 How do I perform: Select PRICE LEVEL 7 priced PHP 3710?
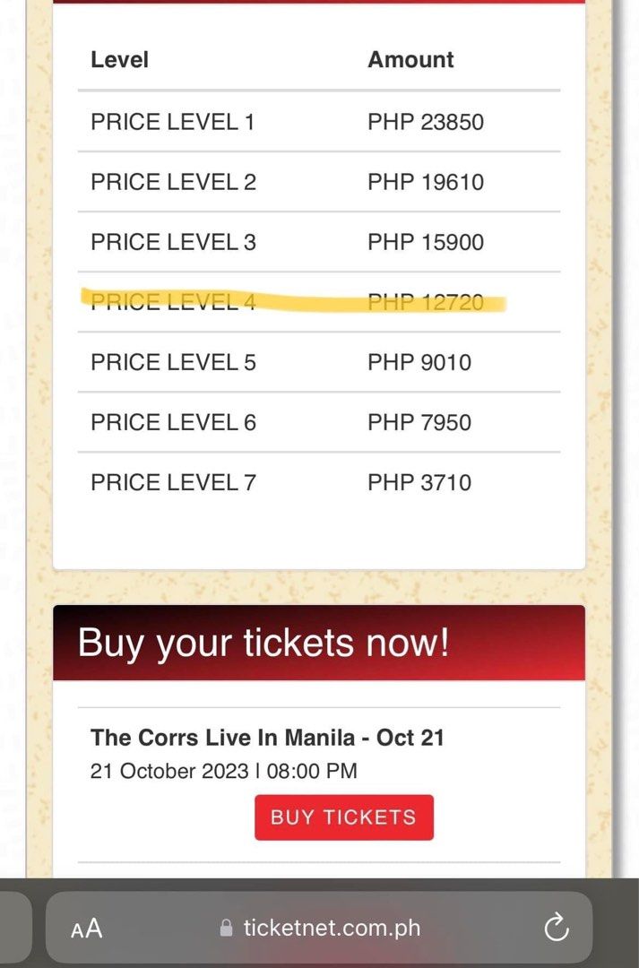tap(172, 481)
